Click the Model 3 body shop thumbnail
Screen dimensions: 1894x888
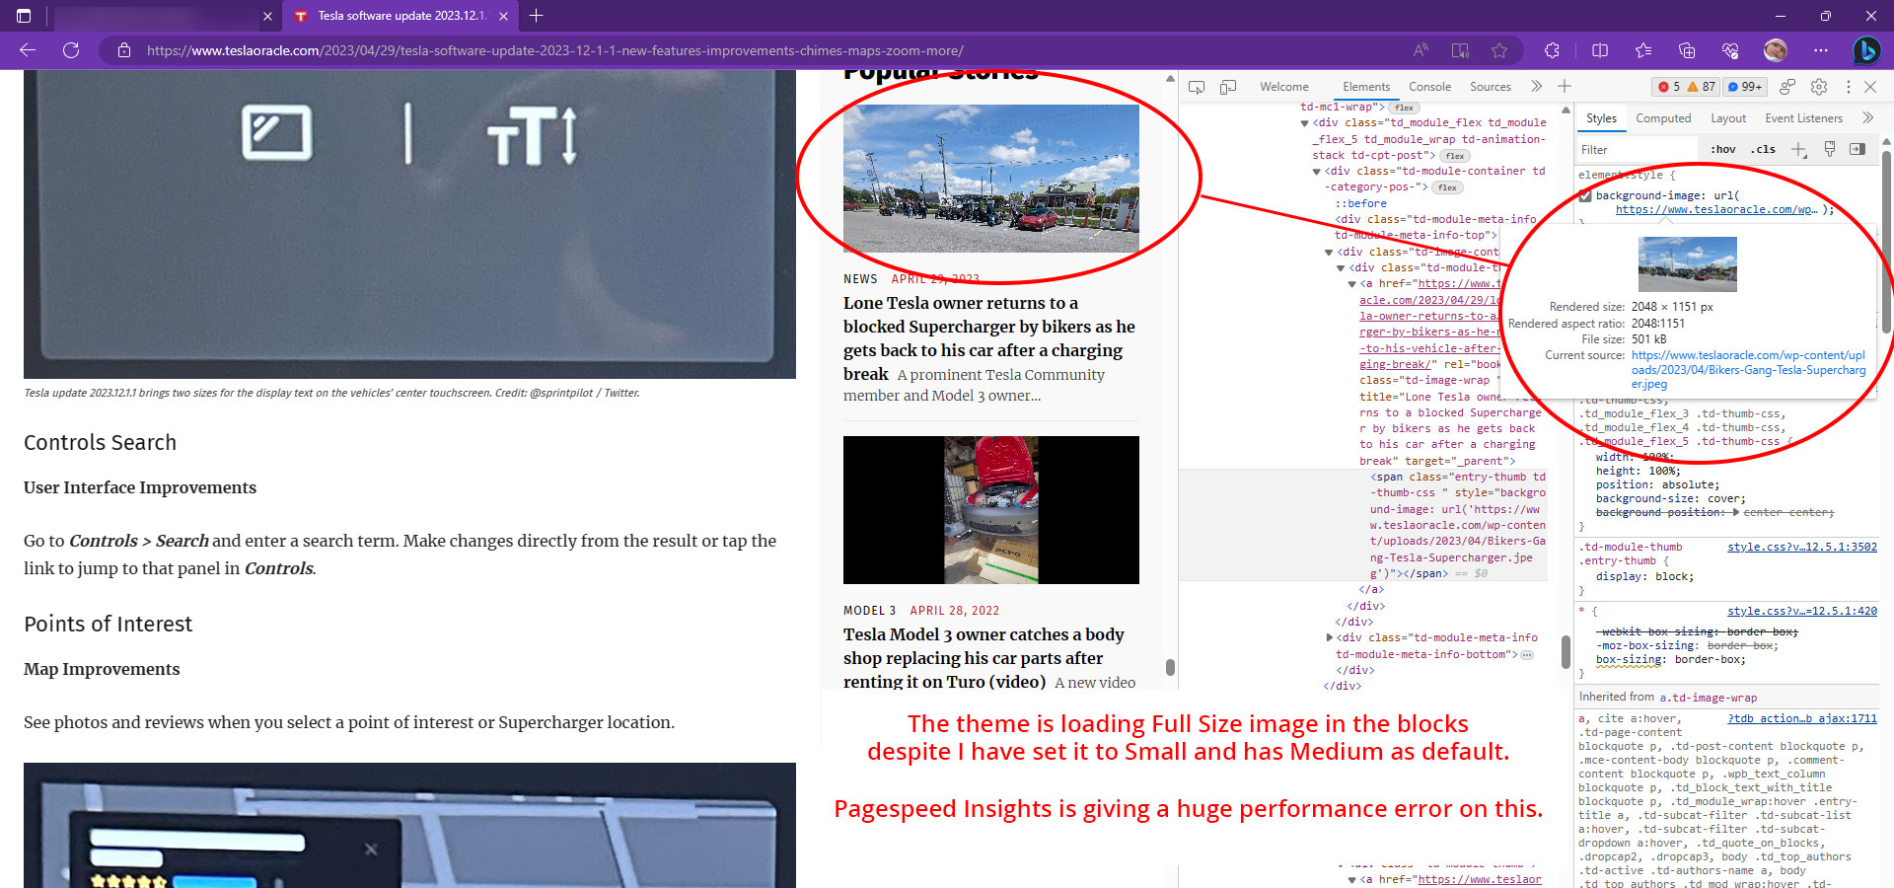[x=991, y=510]
